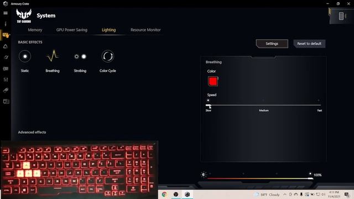This screenshot has width=354, height=199.
Task: Open the 84°F Cloudy weather widget
Action: [x=267, y=195]
